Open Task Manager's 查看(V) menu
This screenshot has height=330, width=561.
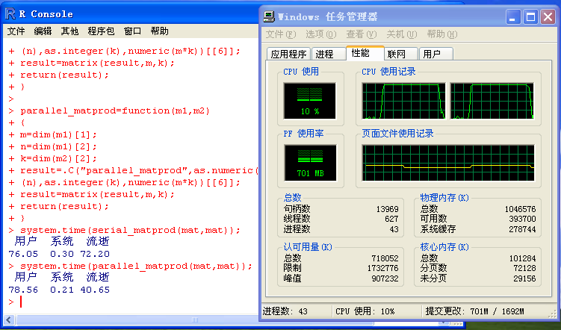(359, 34)
